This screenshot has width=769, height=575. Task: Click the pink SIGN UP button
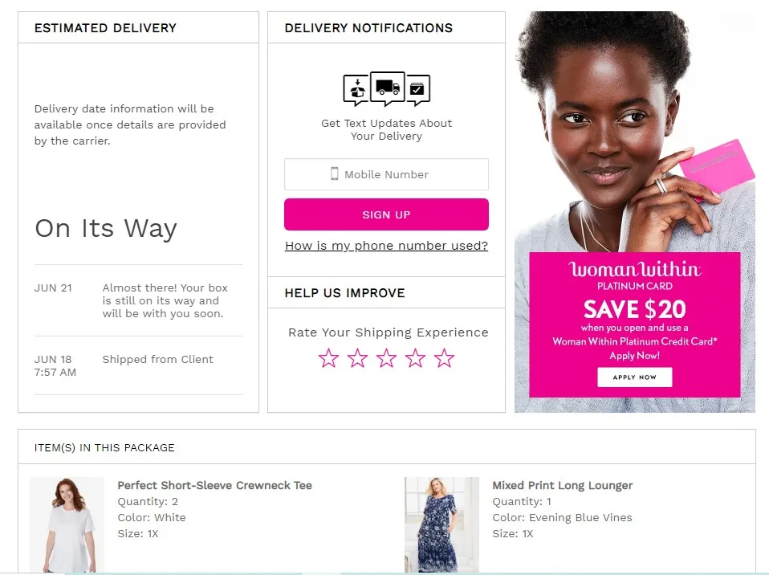(x=386, y=214)
